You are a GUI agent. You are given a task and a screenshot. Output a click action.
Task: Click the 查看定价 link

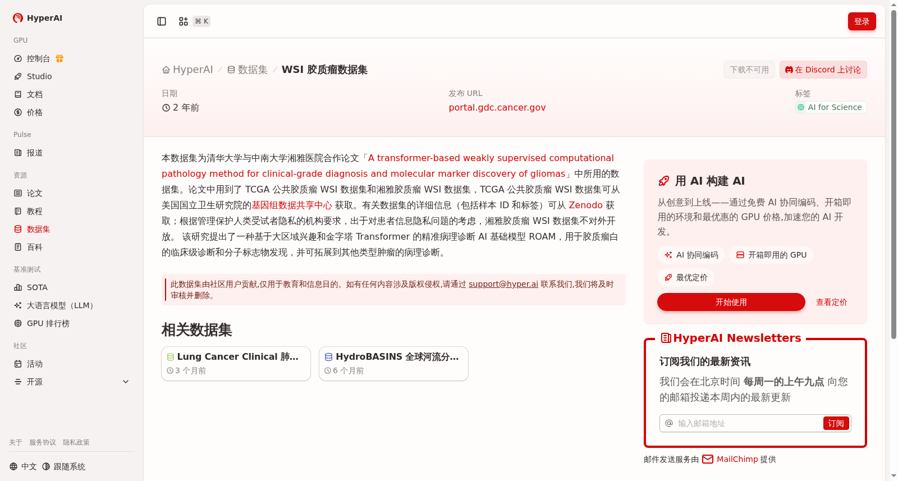[x=832, y=302]
